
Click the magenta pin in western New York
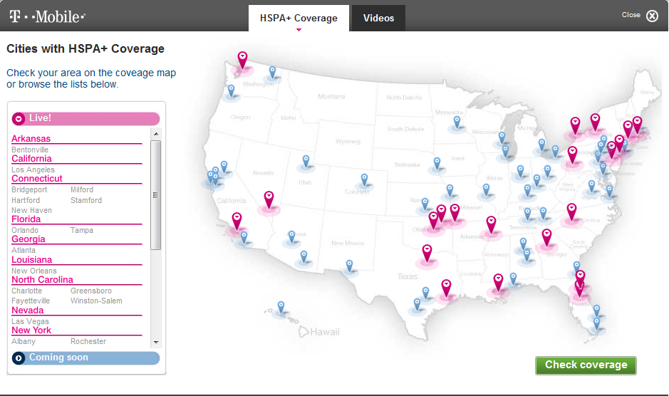[576, 126]
